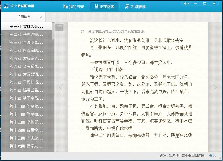Open the settings gear icon

[185, 3]
